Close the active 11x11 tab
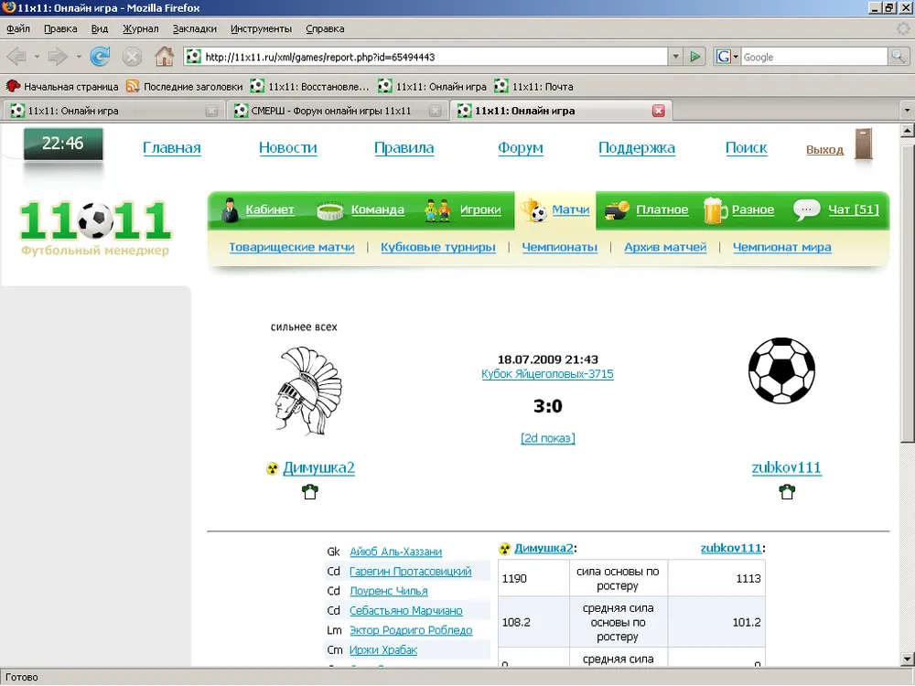The image size is (915, 686). click(x=658, y=111)
